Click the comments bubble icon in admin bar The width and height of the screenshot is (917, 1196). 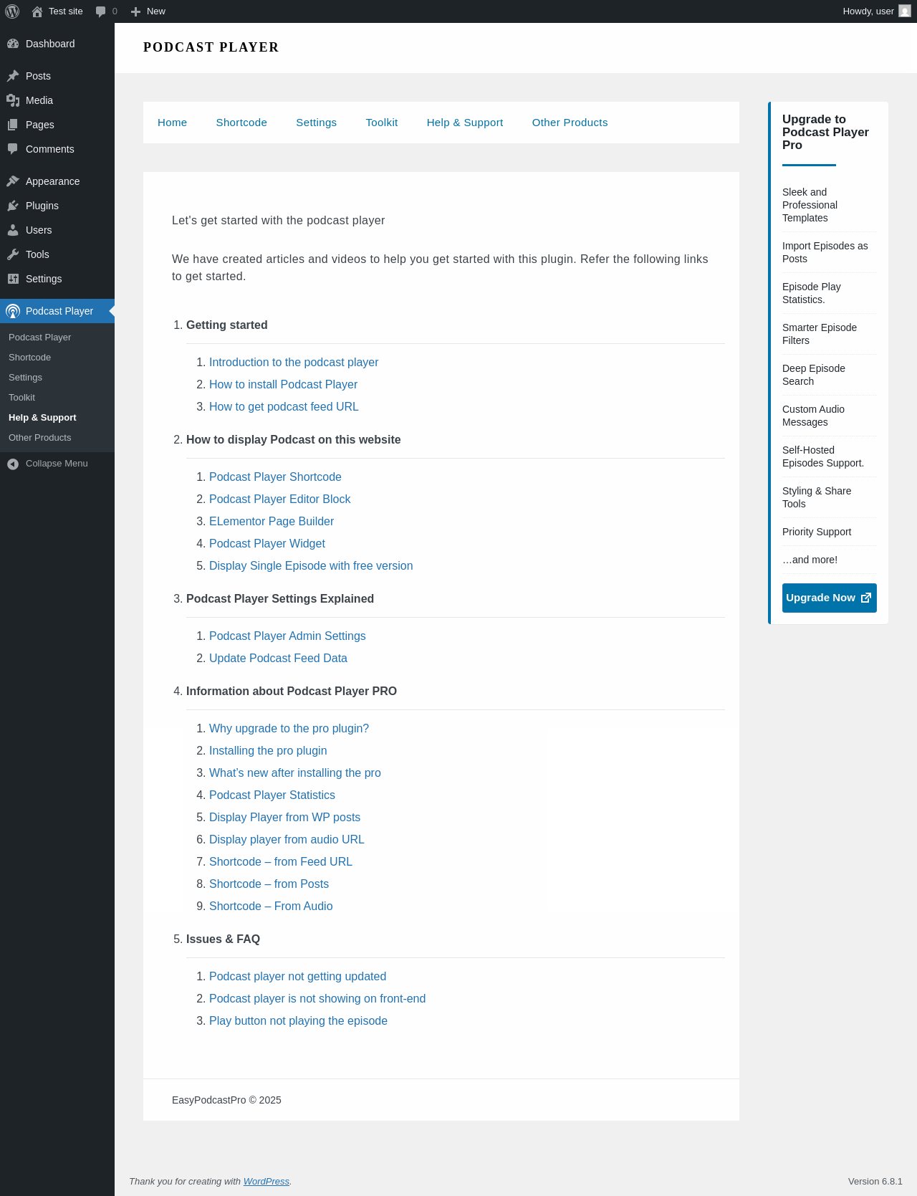pos(101,11)
